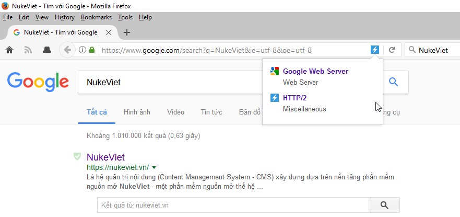Open a new tab with the plus button
460x217 pixels.
click(x=126, y=32)
